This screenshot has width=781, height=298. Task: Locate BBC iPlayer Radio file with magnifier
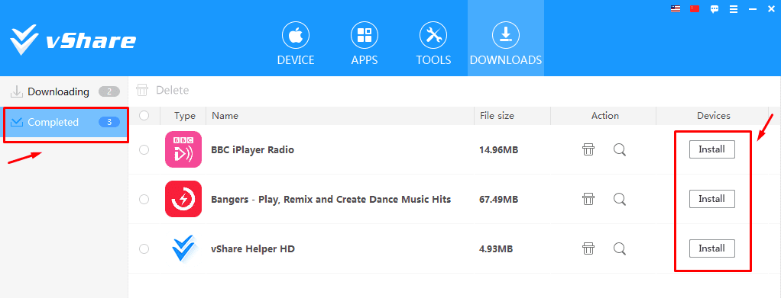(x=620, y=149)
